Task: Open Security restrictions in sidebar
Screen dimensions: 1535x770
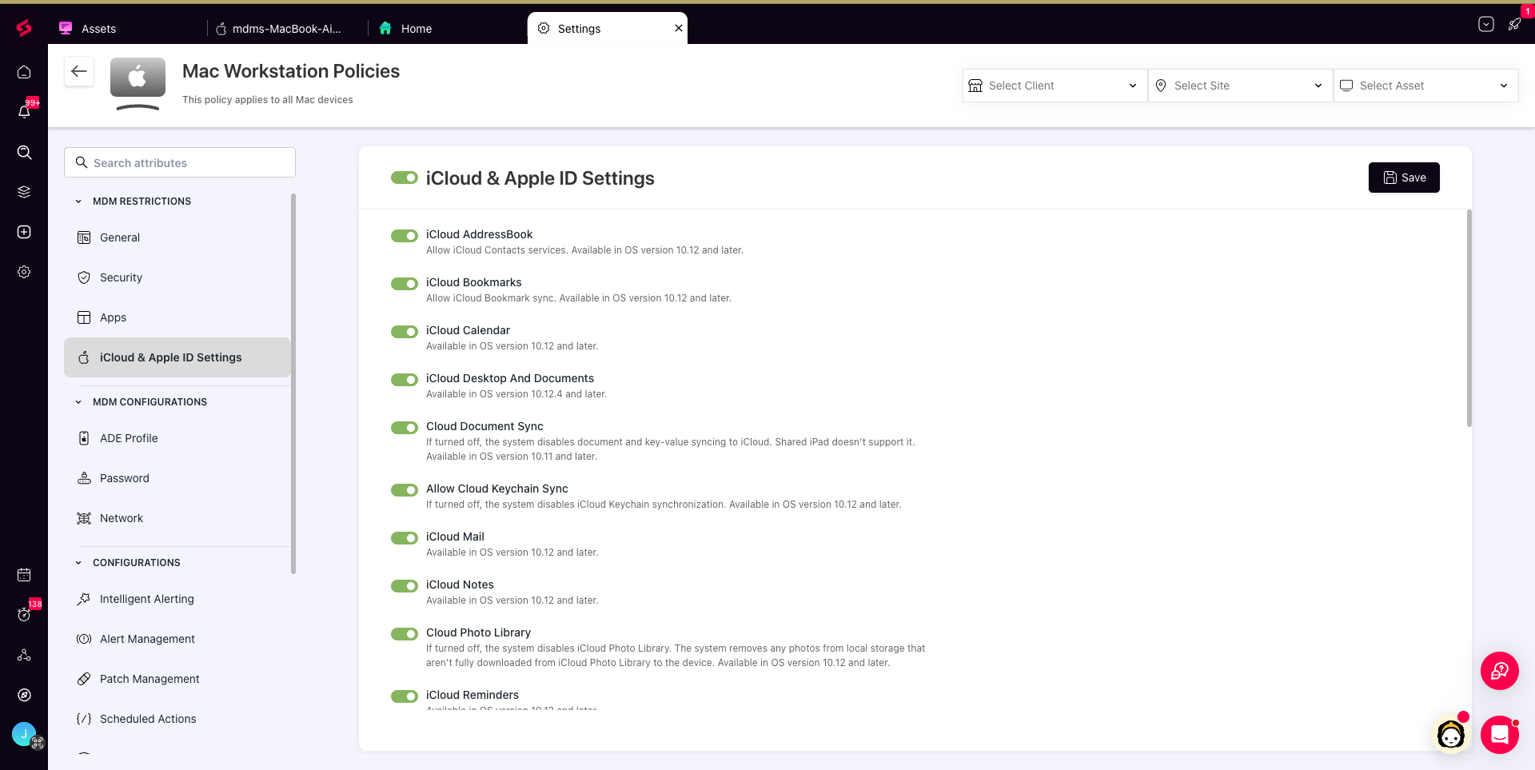Action: pyautogui.click(x=177, y=277)
